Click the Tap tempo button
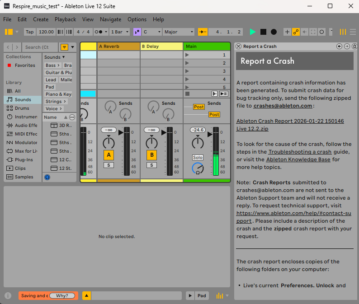Screen dimensions: 359x304 pyautogui.click(x=29, y=32)
